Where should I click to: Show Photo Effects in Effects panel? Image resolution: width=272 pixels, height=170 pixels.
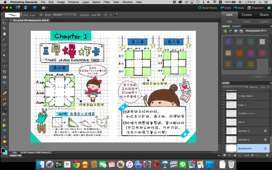click(236, 31)
